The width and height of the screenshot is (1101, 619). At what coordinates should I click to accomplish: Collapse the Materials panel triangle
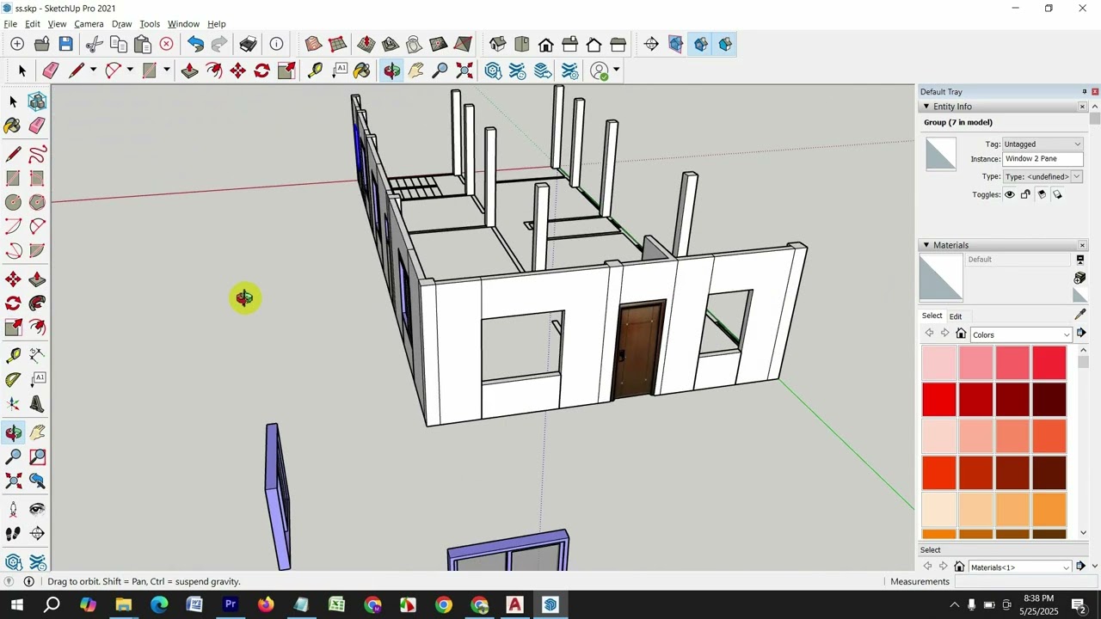click(x=926, y=245)
